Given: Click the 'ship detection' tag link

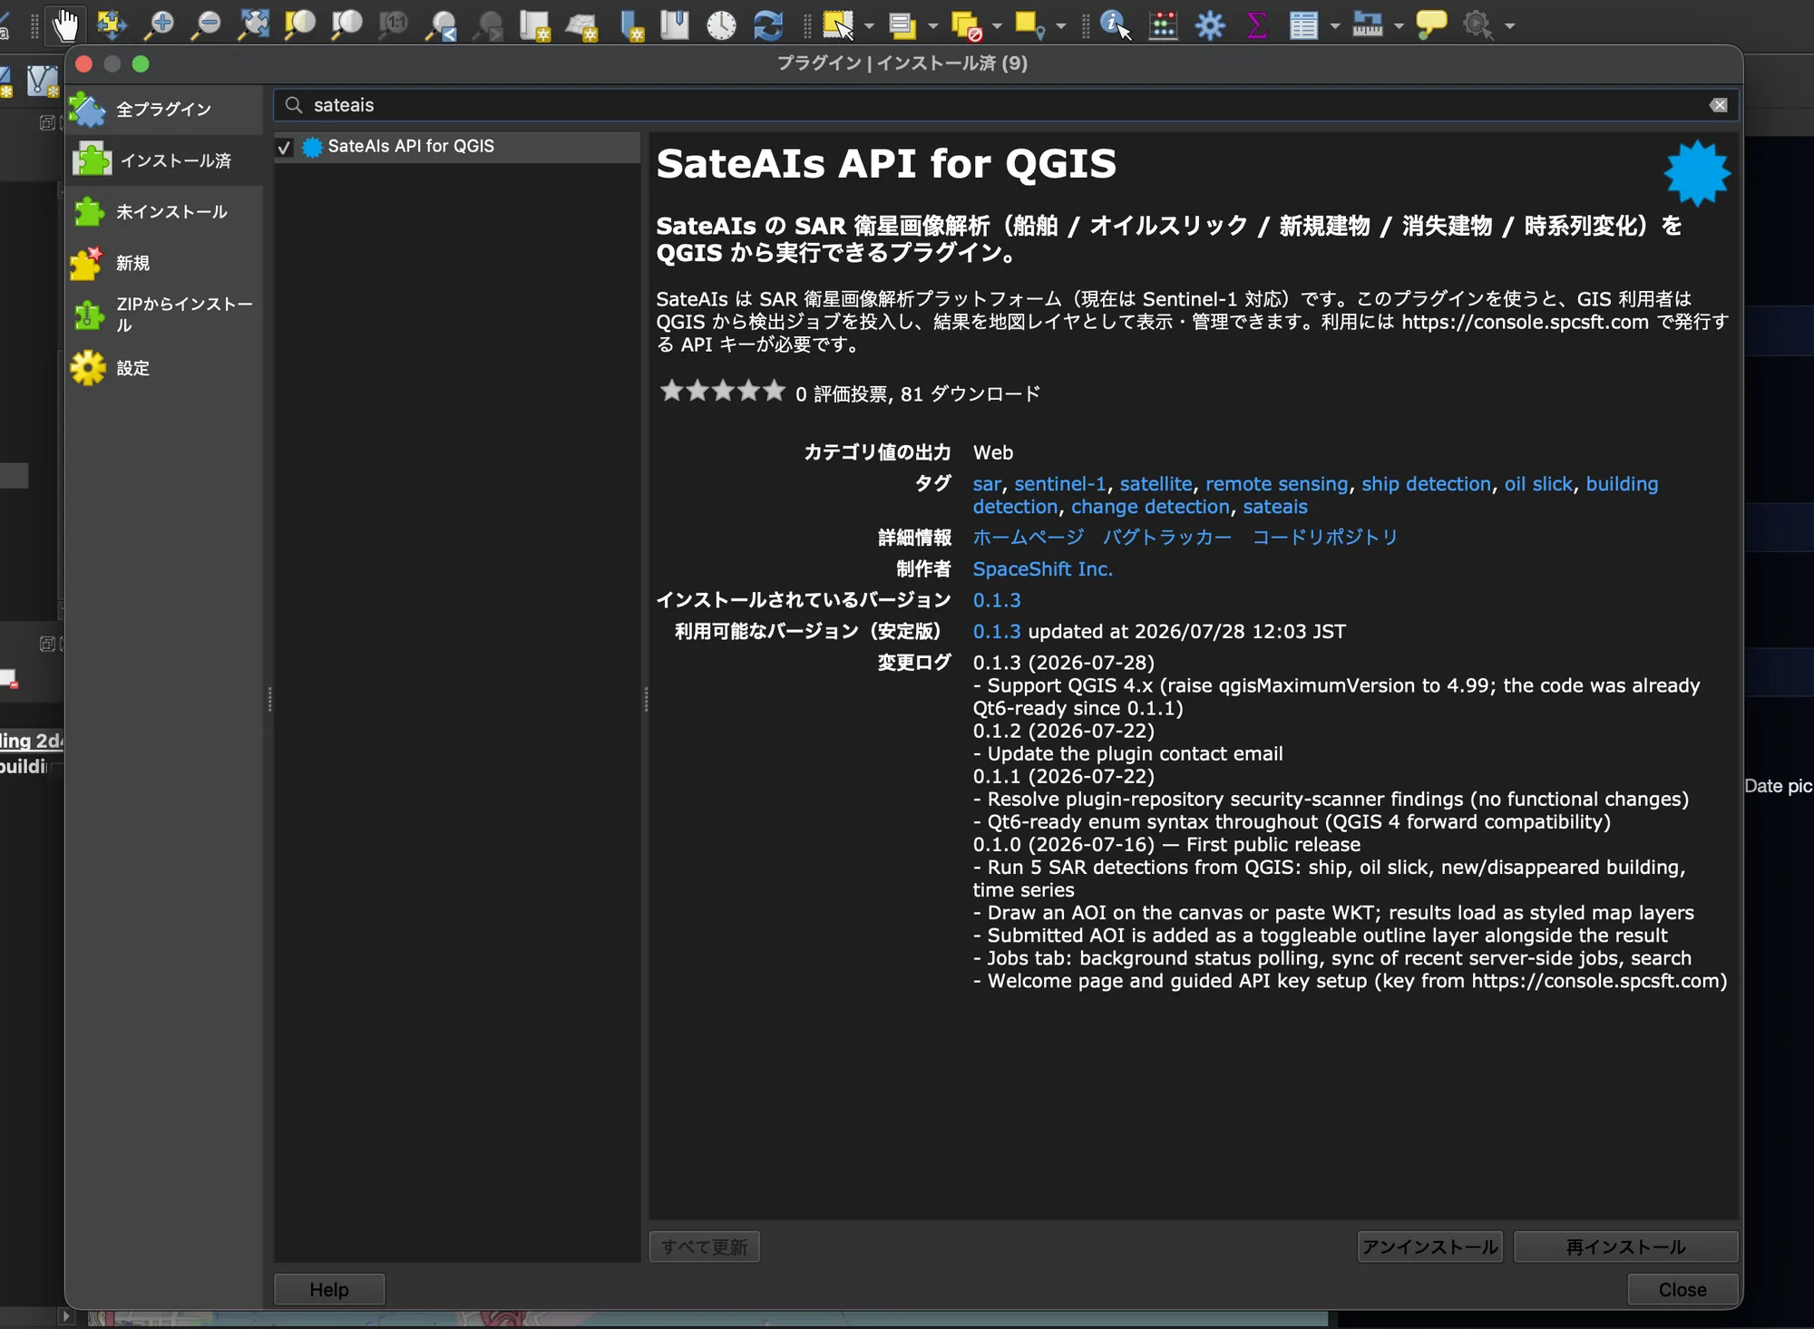Looking at the screenshot, I should coord(1426,484).
